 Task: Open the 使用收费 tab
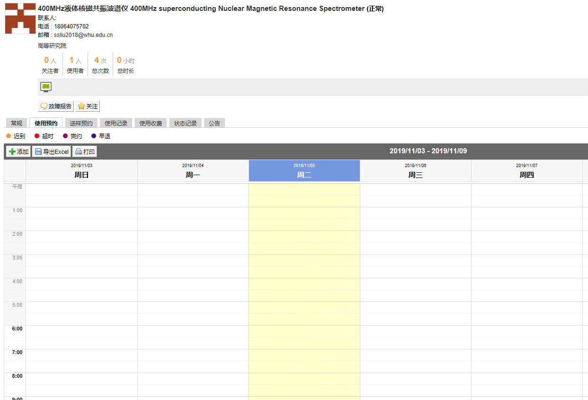[151, 123]
